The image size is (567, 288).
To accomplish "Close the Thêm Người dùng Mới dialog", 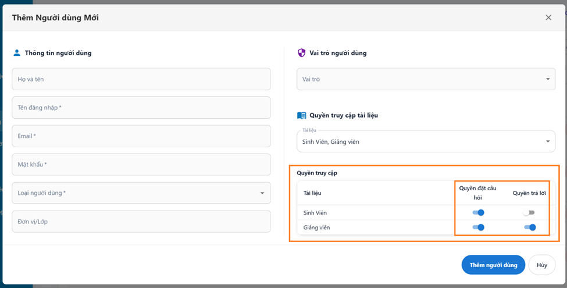I will [x=548, y=17].
